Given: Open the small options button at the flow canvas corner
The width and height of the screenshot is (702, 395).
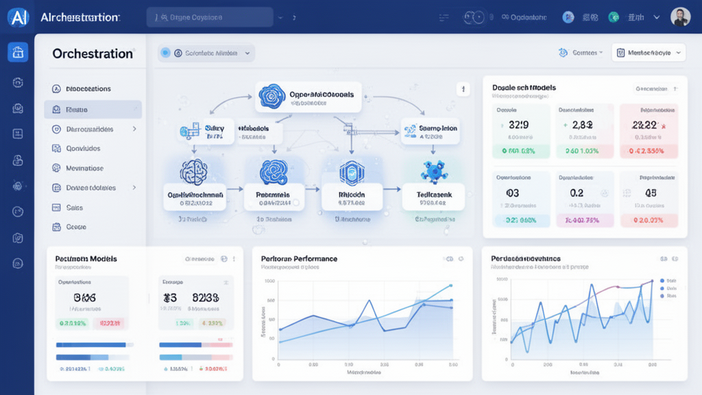Looking at the screenshot, I should 463,89.
